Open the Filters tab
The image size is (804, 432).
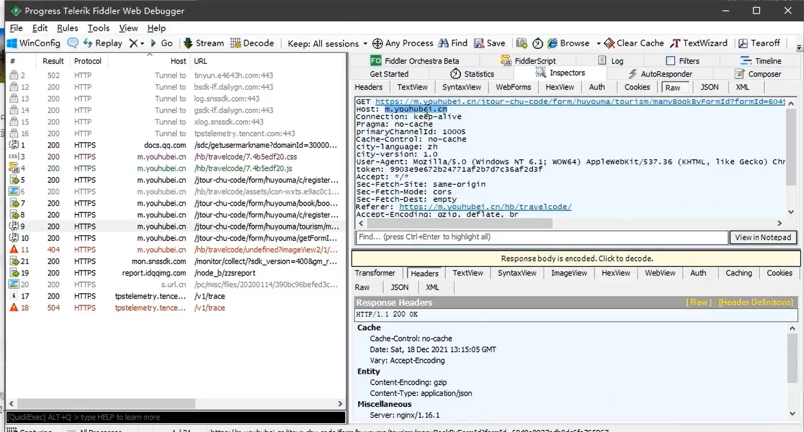[683, 61]
